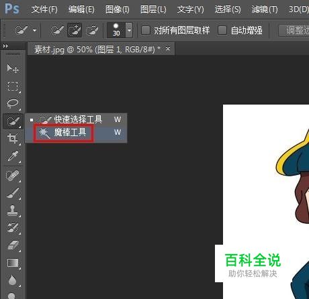
Task: Select the Move tool in toolbar
Action: [x=13, y=68]
